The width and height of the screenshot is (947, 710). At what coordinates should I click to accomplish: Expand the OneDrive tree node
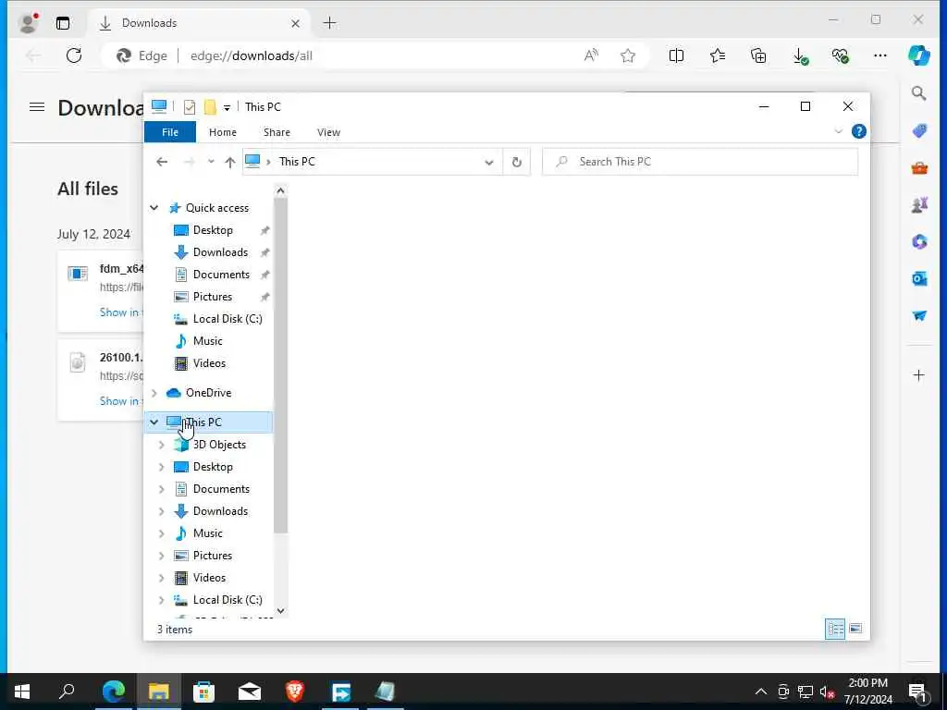pyautogui.click(x=154, y=393)
